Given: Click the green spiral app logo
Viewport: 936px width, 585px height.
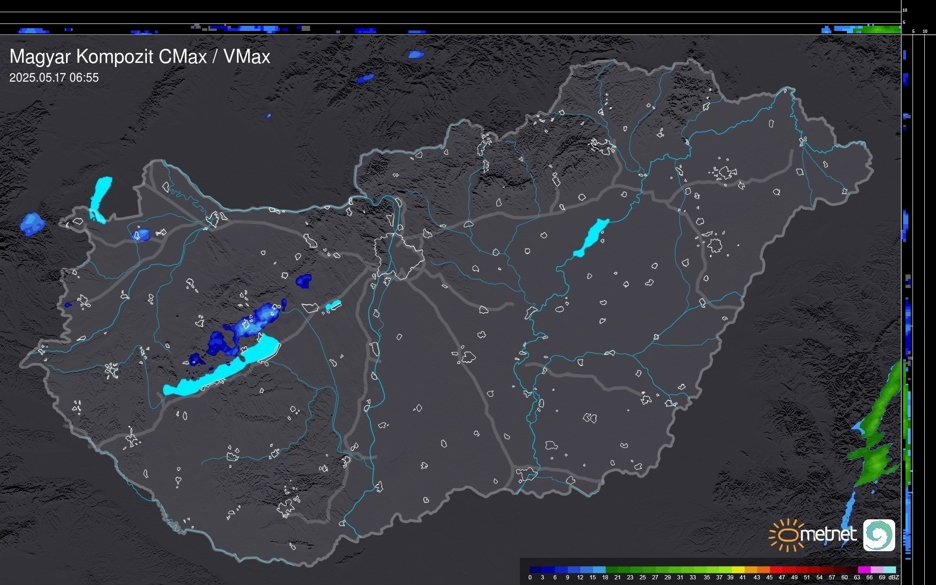Looking at the screenshot, I should pyautogui.click(x=879, y=535).
